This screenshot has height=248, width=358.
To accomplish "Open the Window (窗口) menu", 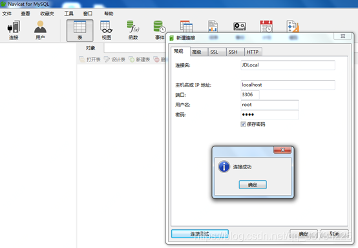I will (88, 14).
